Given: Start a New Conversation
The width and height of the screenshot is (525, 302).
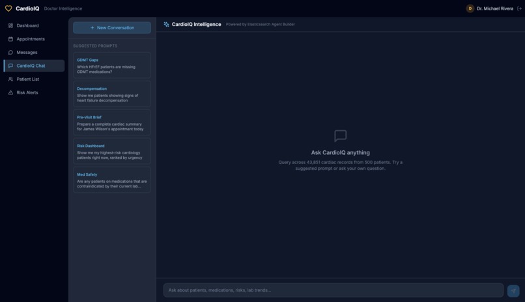Looking at the screenshot, I should click(112, 28).
